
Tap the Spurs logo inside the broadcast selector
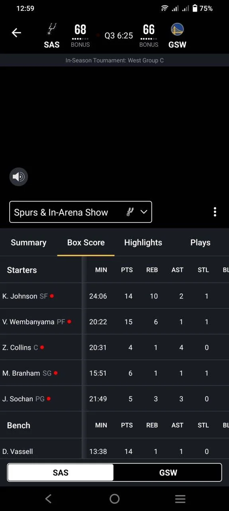pyautogui.click(x=130, y=212)
